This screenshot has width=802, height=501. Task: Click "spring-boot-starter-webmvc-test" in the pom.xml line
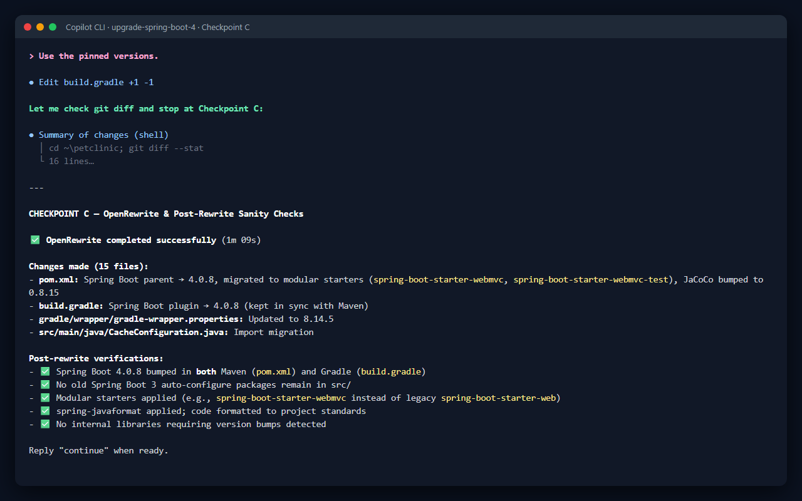[x=591, y=280]
